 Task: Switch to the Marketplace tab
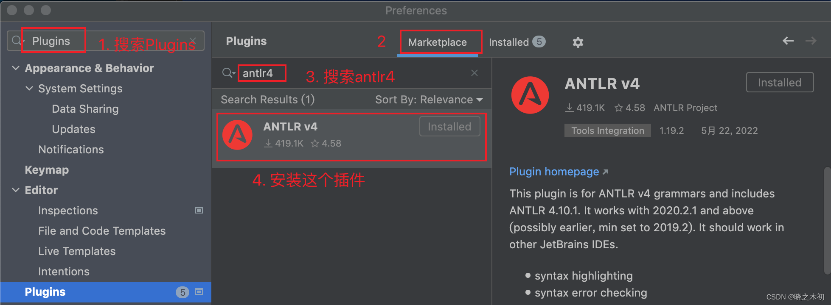click(x=438, y=42)
